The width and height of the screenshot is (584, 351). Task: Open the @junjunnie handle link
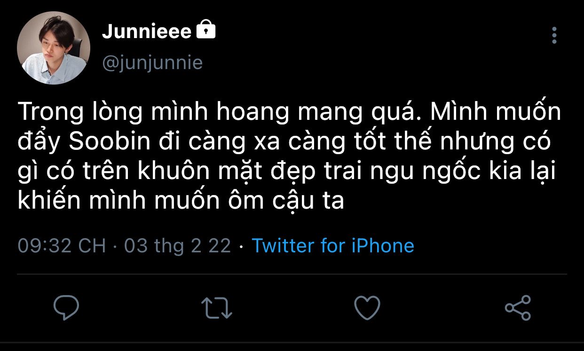coord(152,62)
